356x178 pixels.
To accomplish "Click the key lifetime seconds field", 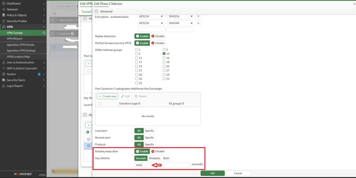I will pyautogui.click(x=162, y=165).
